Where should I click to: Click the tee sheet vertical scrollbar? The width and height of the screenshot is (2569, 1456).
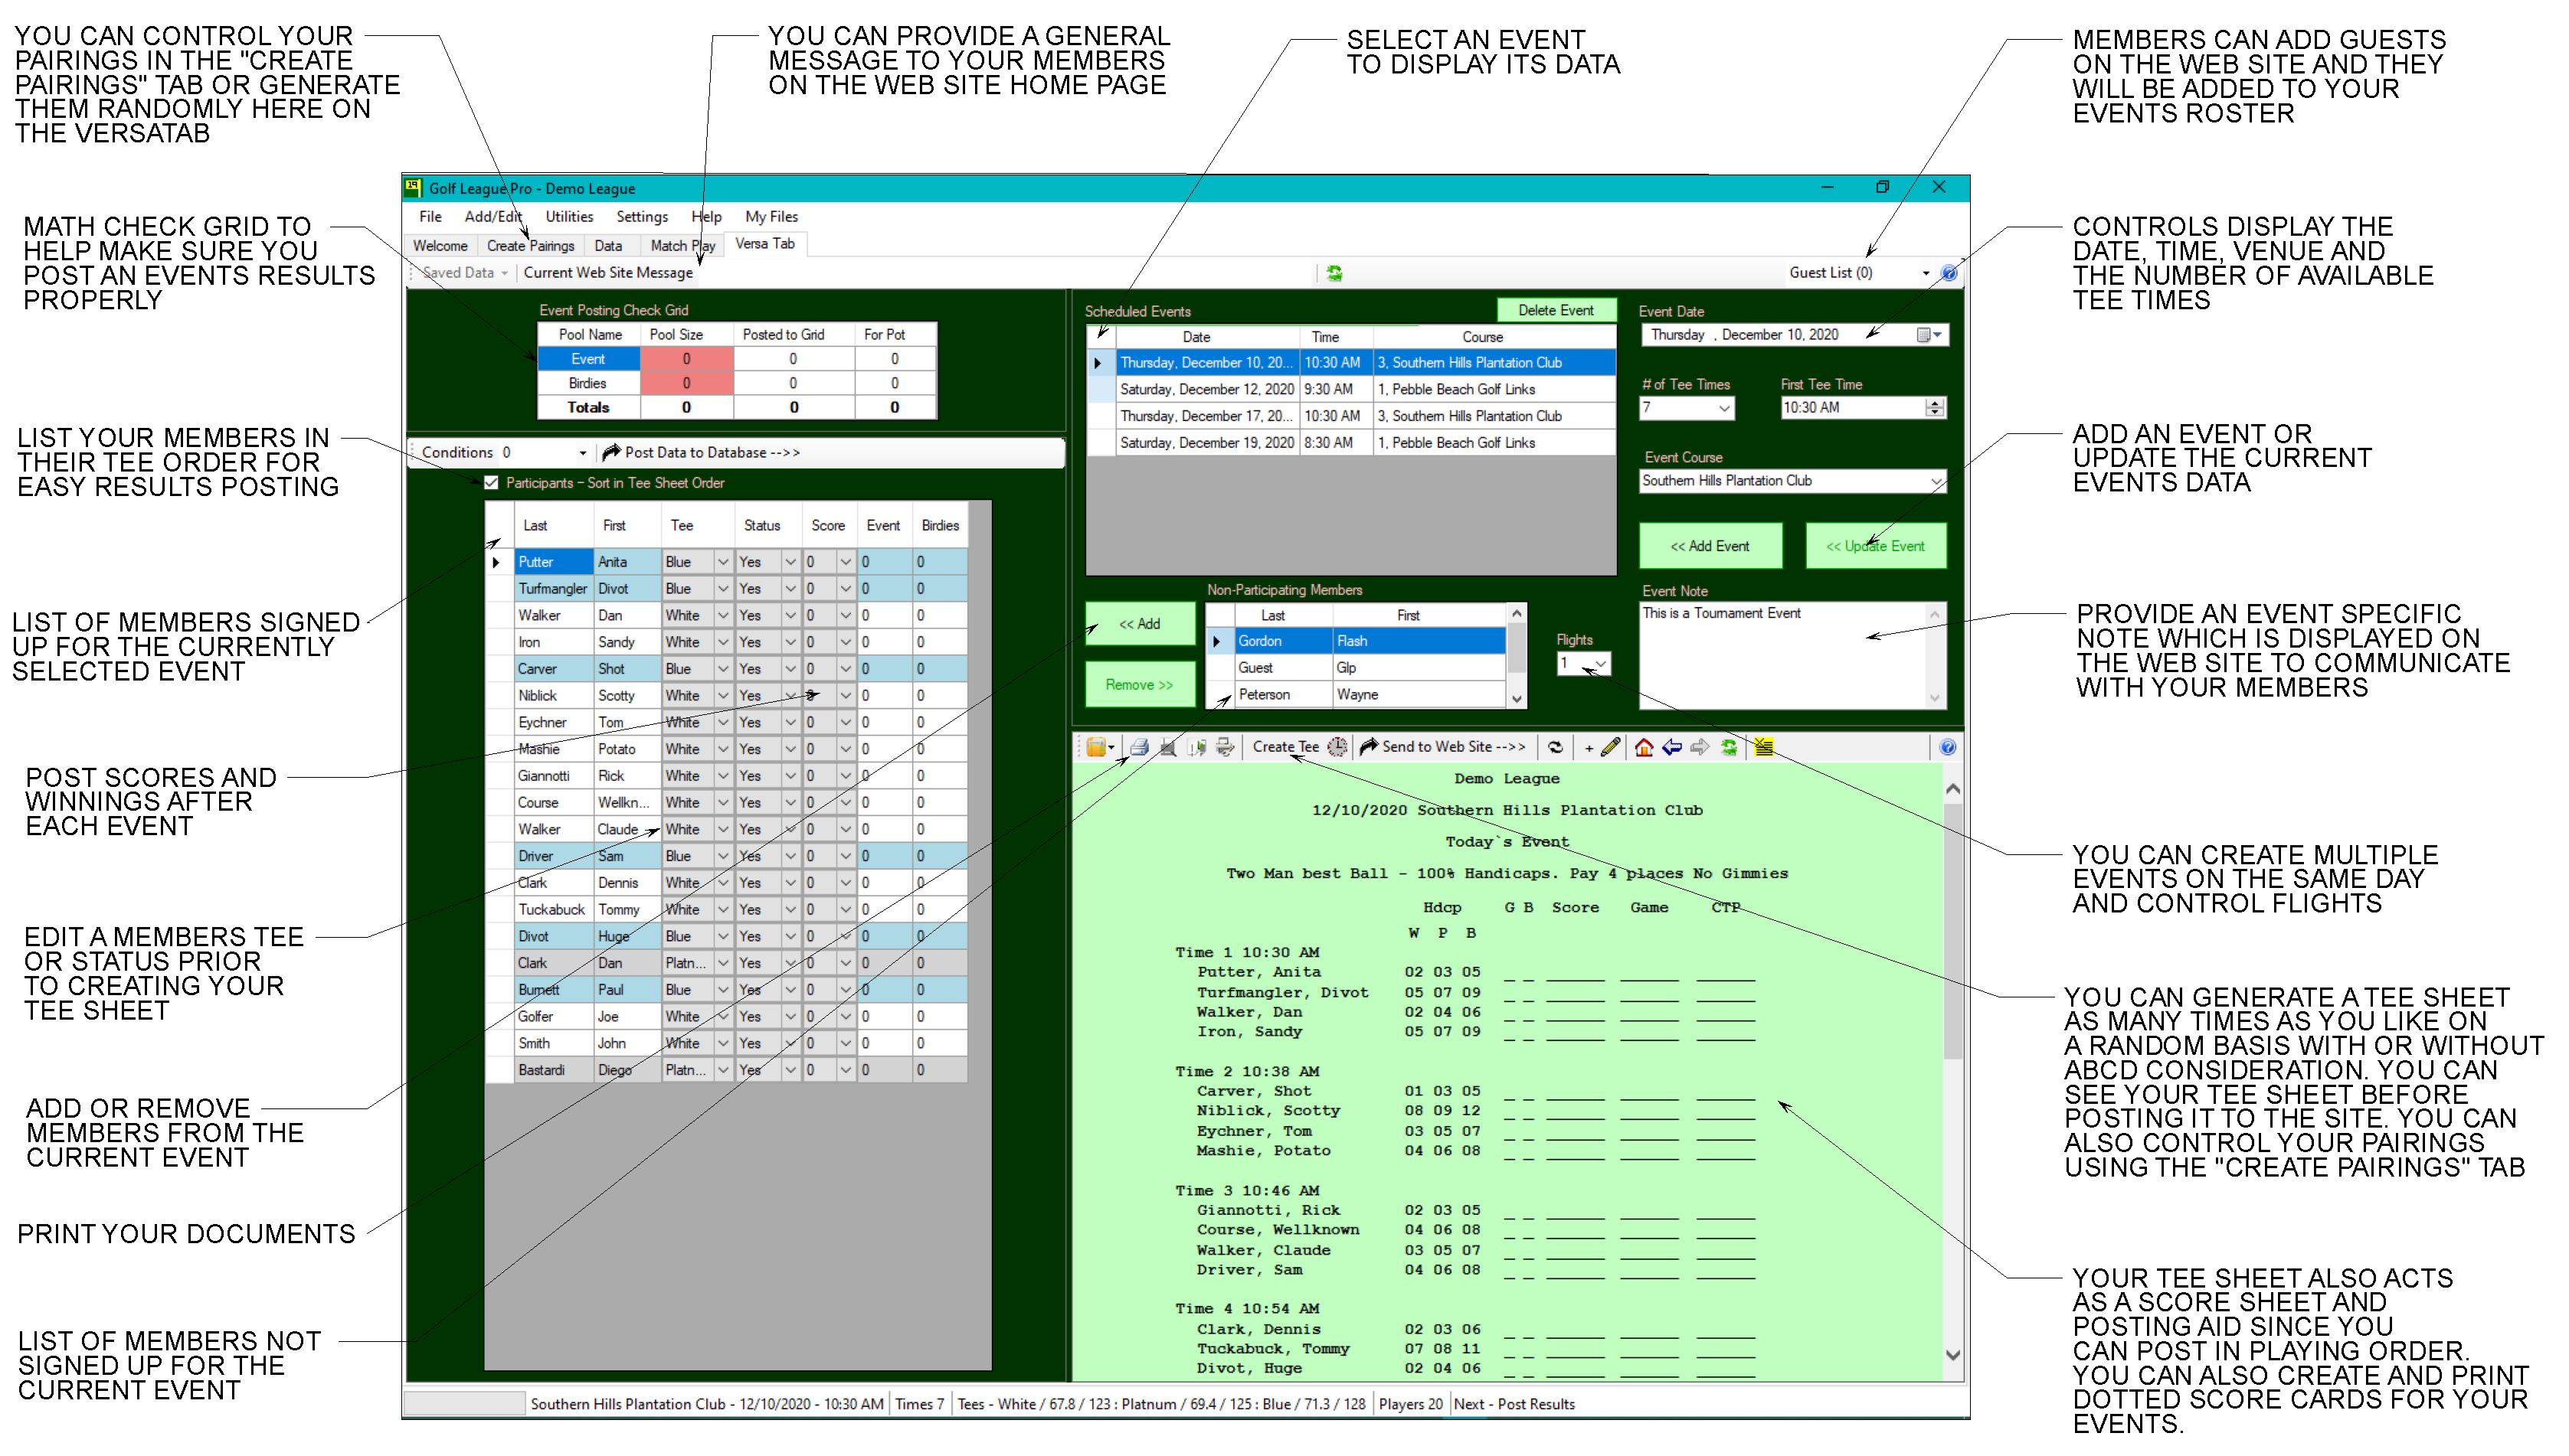1952,1072
